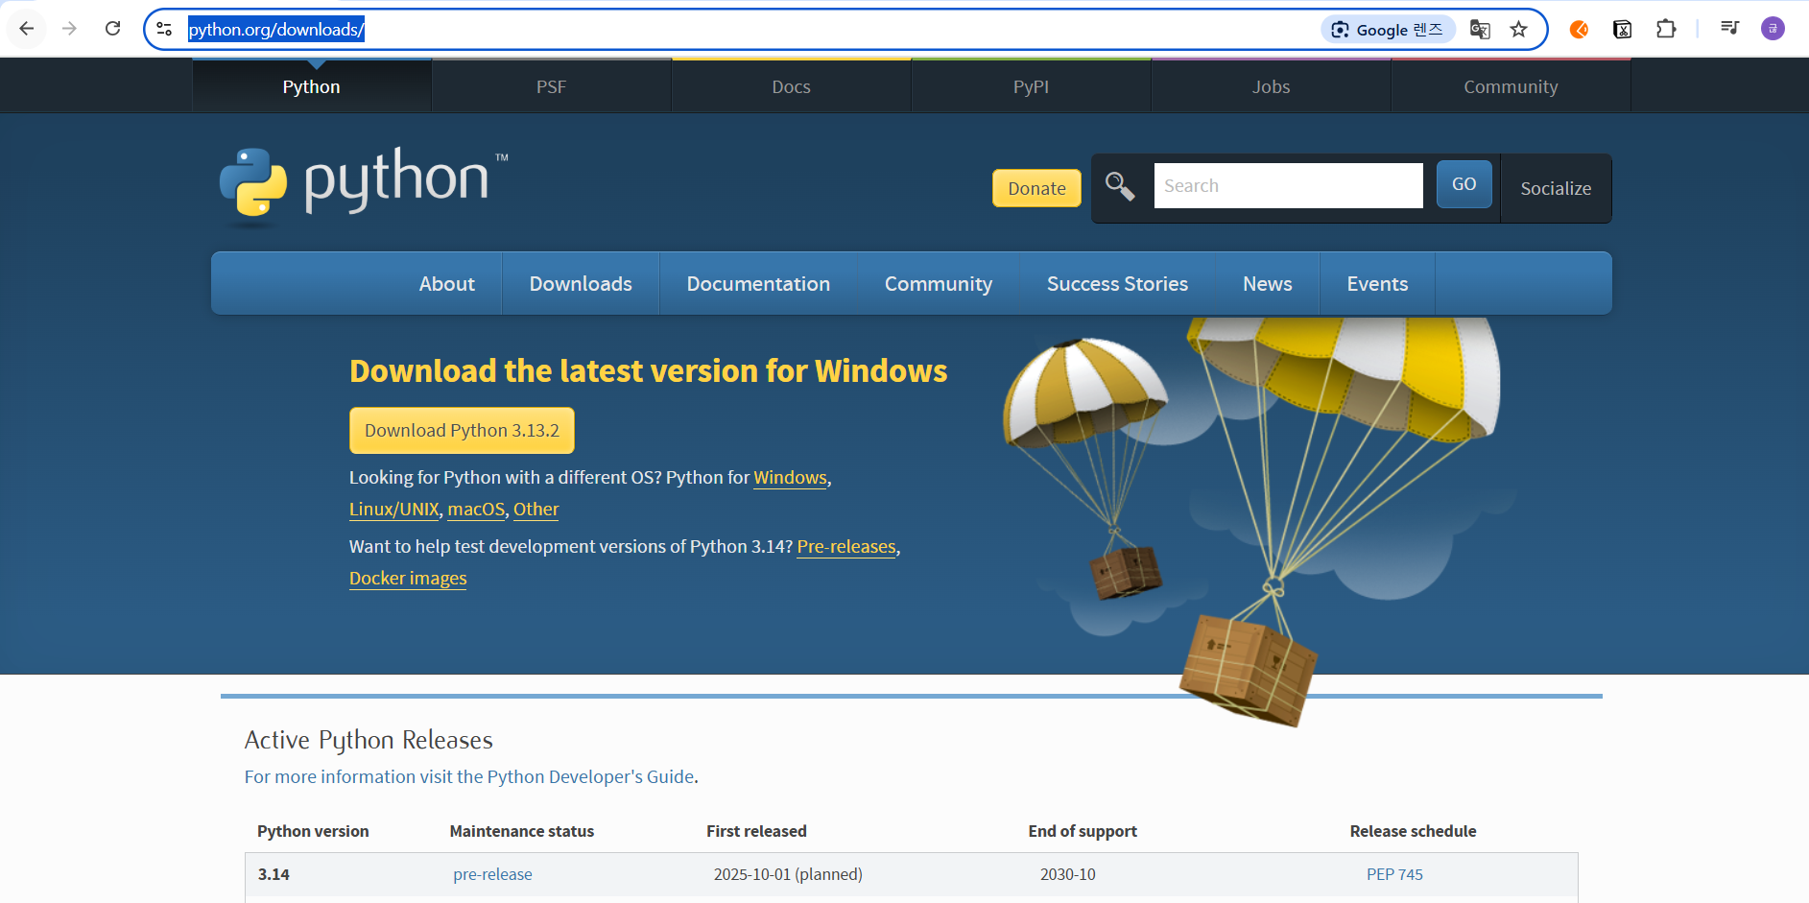Click the Python version column header
Viewport: 1809px width, 903px height.
point(313,831)
